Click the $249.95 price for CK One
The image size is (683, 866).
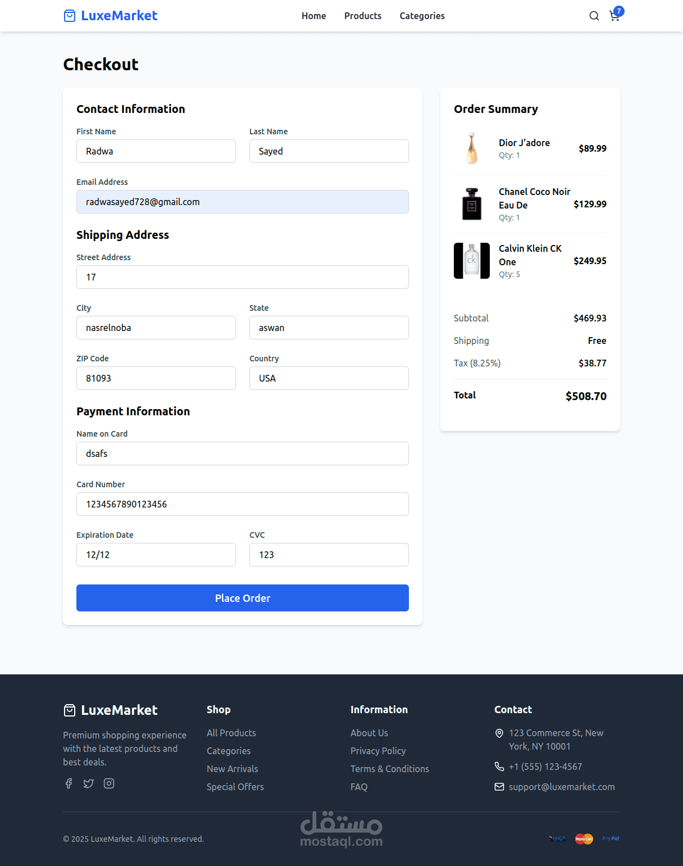click(590, 261)
